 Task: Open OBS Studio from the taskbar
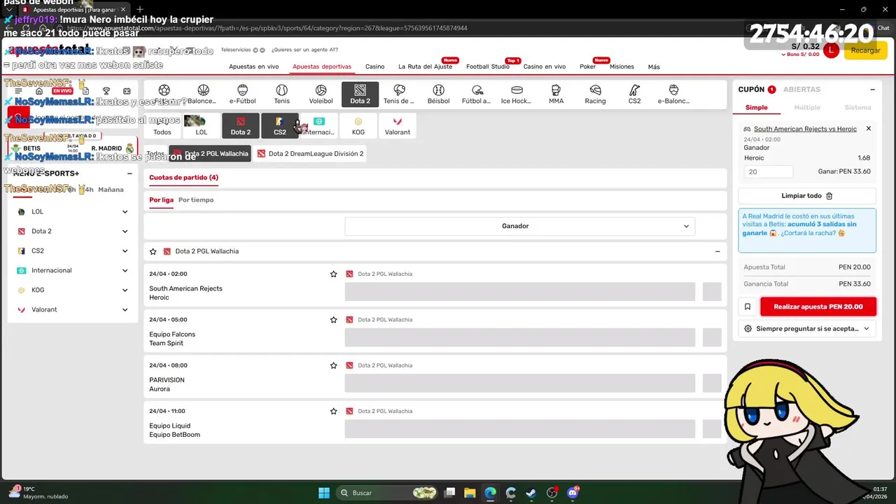[x=552, y=493]
